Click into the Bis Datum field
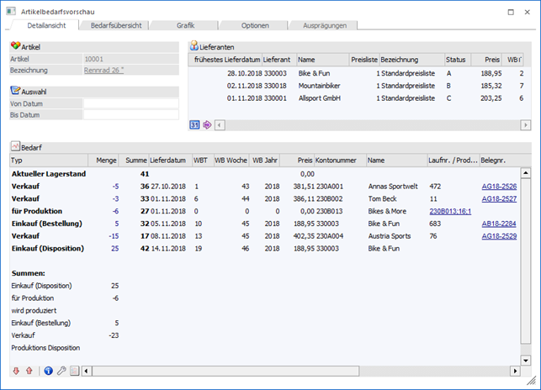This screenshot has height=390, width=541. coord(130,114)
